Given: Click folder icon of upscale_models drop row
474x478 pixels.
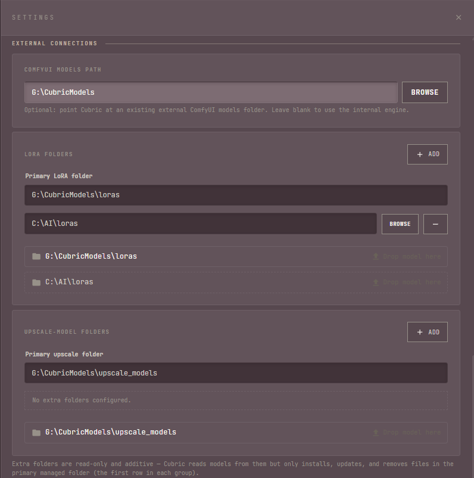Looking at the screenshot, I should [36, 433].
